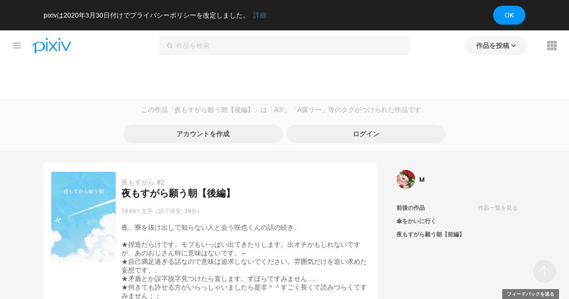Click the scroll-to-top arrow button
569x299 pixels.
pos(544,271)
